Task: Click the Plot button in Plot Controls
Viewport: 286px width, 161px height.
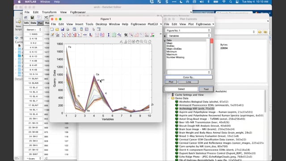Action: coord(171,82)
